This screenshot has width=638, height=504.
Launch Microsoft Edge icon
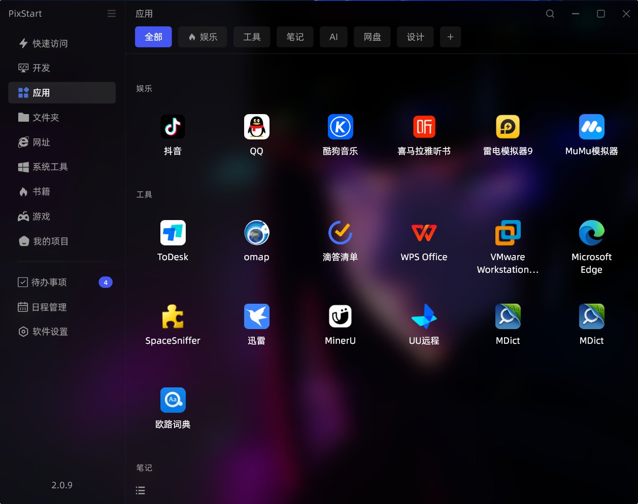(591, 233)
